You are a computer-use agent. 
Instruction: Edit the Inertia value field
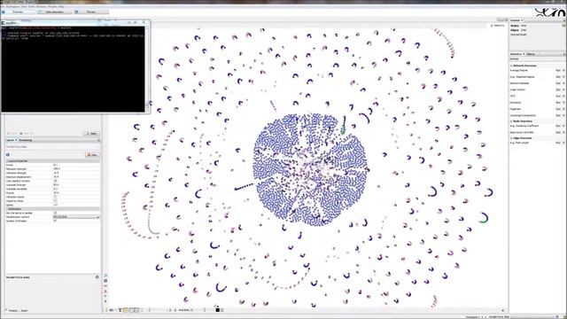[x=76, y=165]
